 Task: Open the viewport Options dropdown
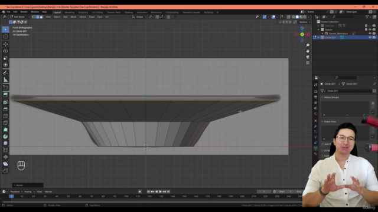pyautogui.click(x=305, y=22)
